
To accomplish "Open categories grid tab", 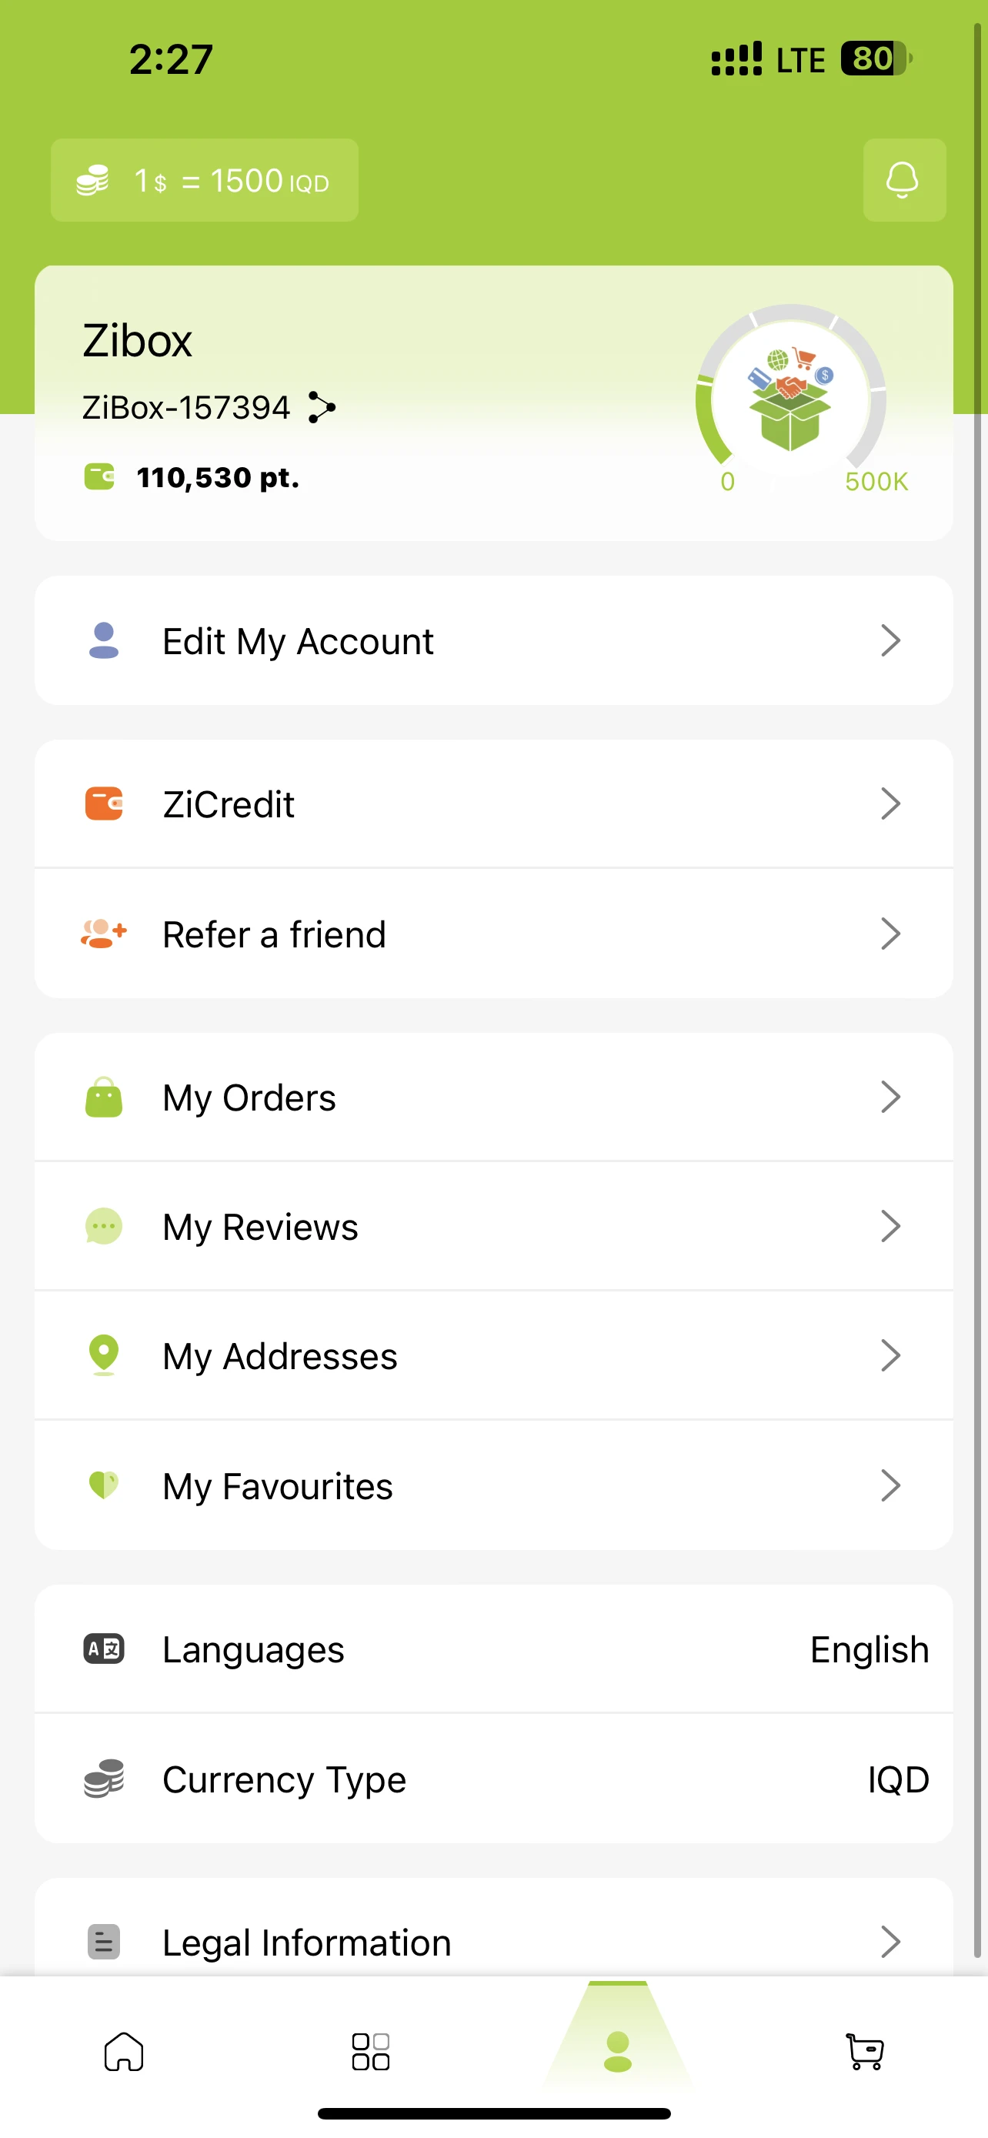I will (371, 2052).
